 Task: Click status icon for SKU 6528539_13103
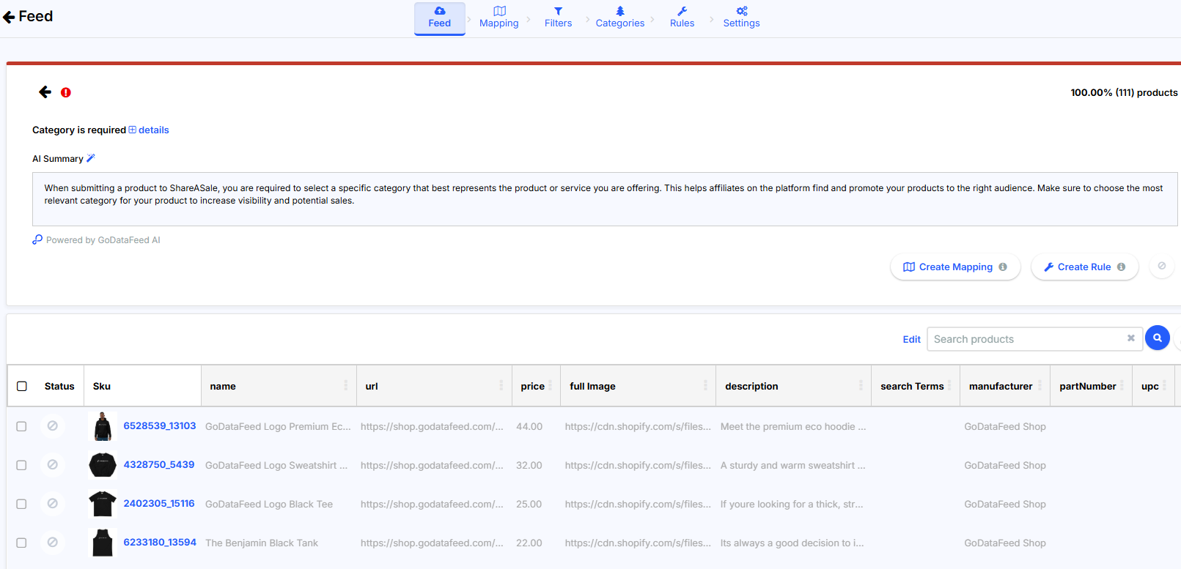click(52, 425)
